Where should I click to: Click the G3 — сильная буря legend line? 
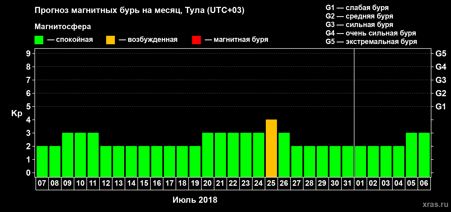[x=359, y=25]
